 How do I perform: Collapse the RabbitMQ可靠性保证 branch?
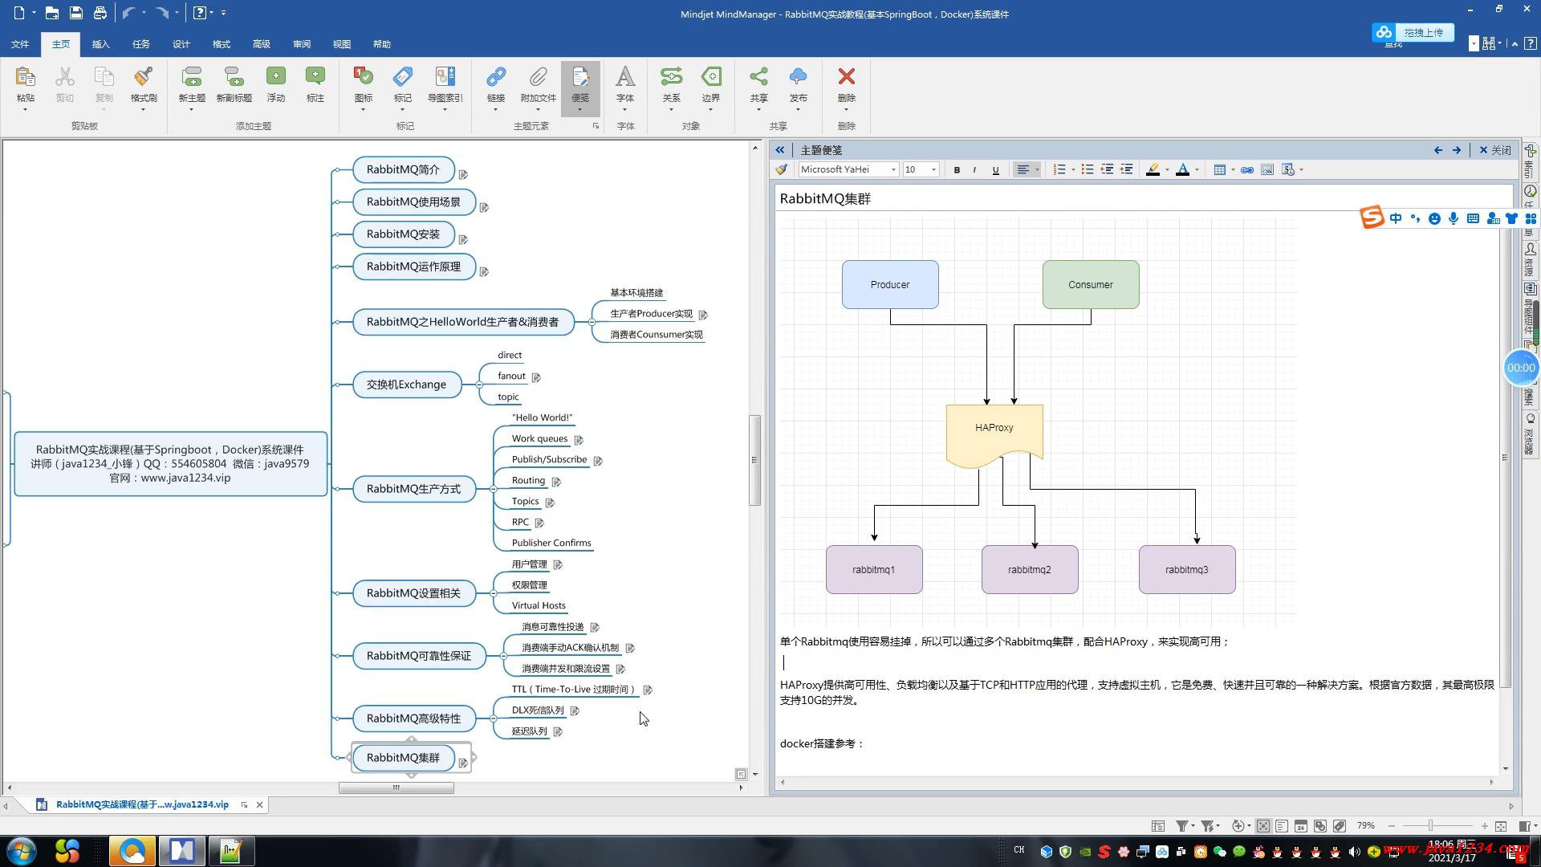point(503,656)
